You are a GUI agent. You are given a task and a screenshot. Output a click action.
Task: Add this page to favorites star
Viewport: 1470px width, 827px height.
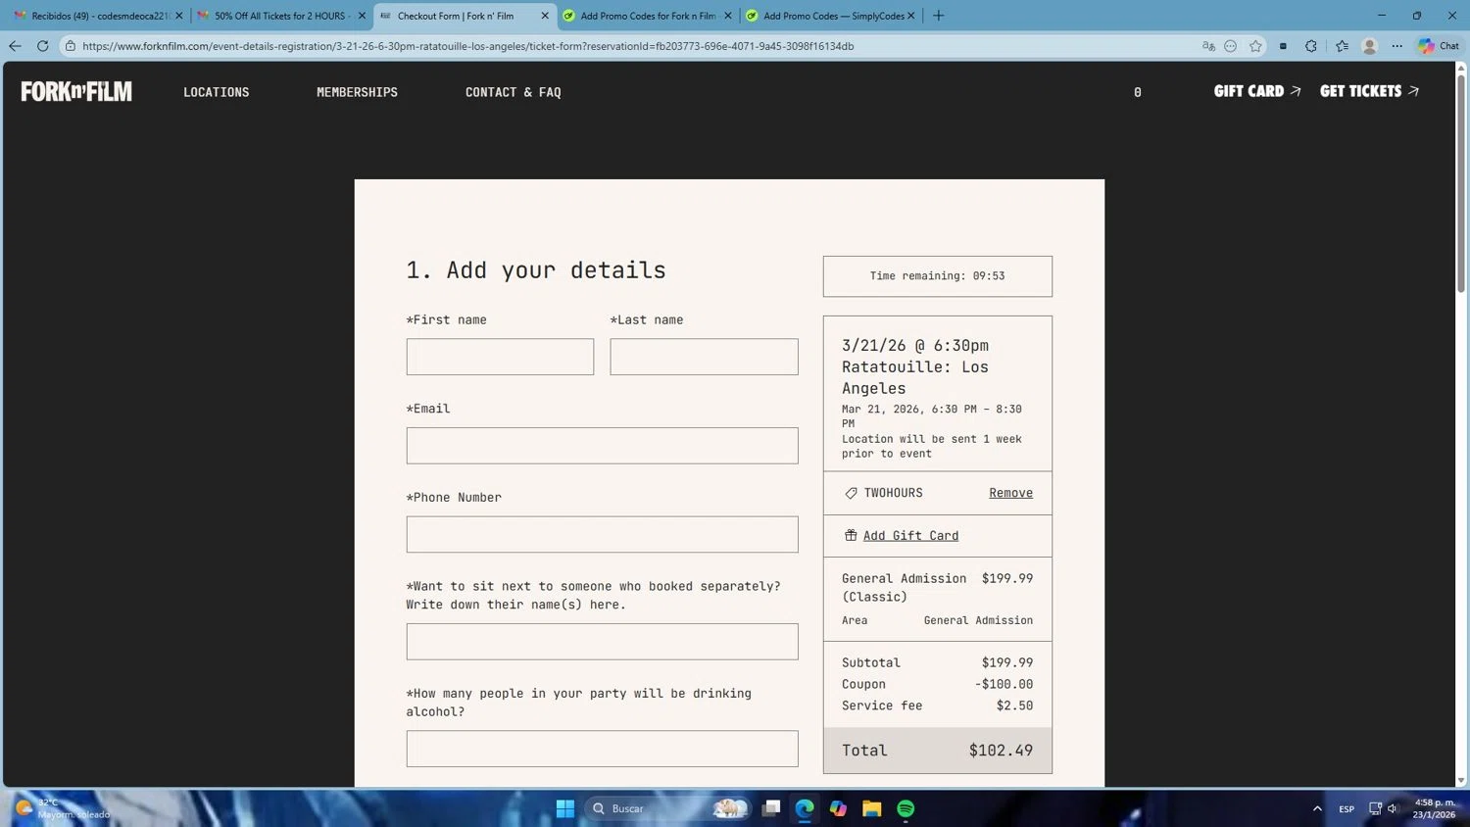[1255, 46]
